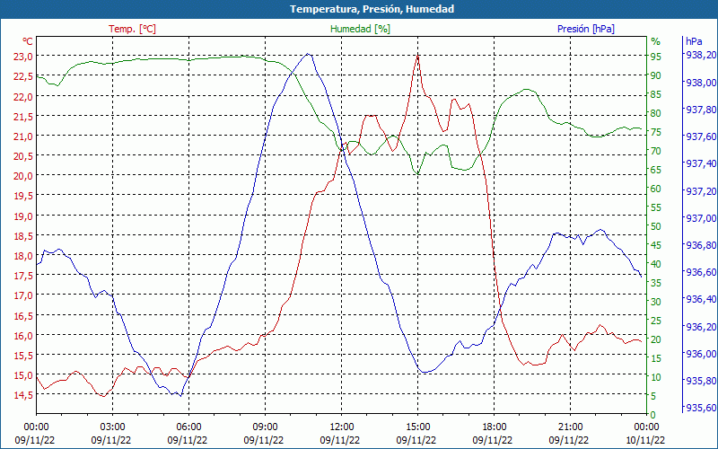Click the 0 humidity axis value
This screenshot has width=718, height=449.
653,415
